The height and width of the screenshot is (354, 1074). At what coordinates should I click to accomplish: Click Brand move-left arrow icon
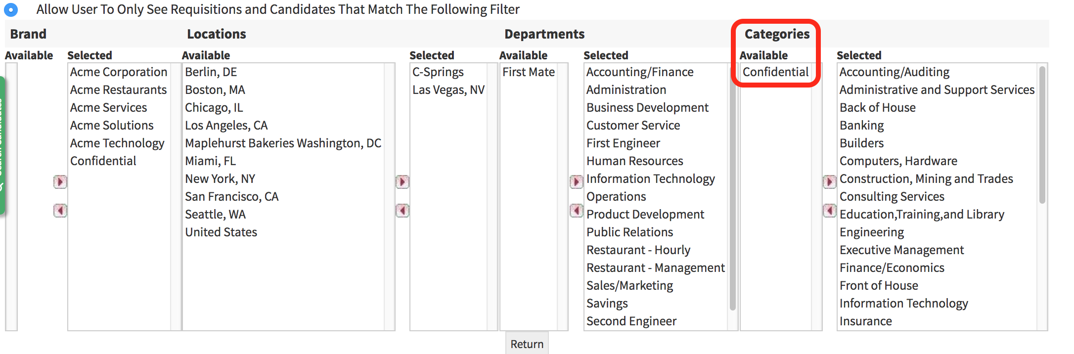point(60,211)
